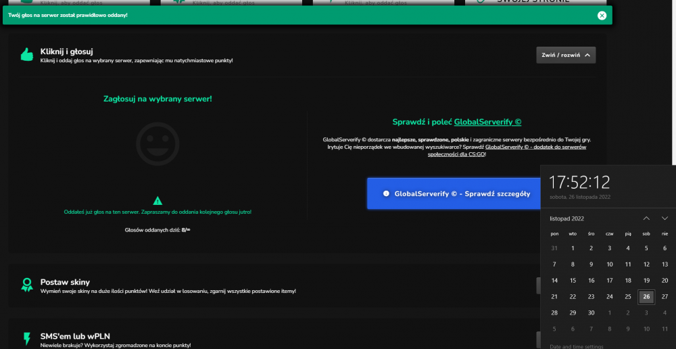Screen dimensions: 676x349
Task: Click Zagłosuj na wybrany serwer! heading
Action: 158,99
